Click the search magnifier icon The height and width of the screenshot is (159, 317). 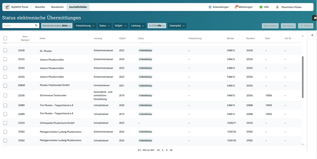click(x=37, y=26)
